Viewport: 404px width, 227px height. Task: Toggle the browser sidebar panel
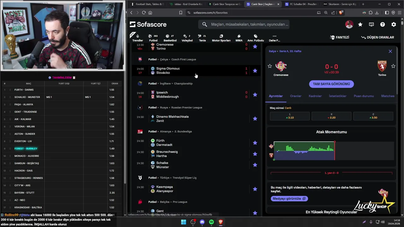(387, 13)
